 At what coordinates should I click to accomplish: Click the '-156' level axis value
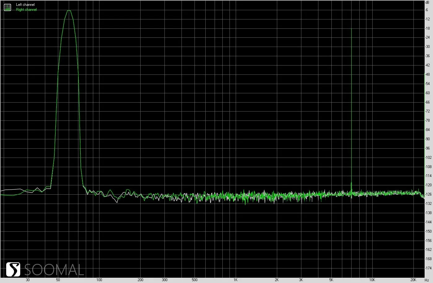click(428, 240)
